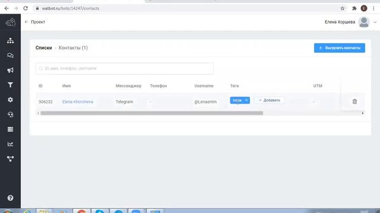Click the Выгрузить контакты button
Viewport: 380px width, 213px height.
pyautogui.click(x=339, y=48)
